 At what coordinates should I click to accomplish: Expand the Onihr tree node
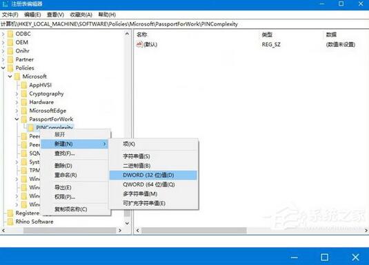[3, 51]
